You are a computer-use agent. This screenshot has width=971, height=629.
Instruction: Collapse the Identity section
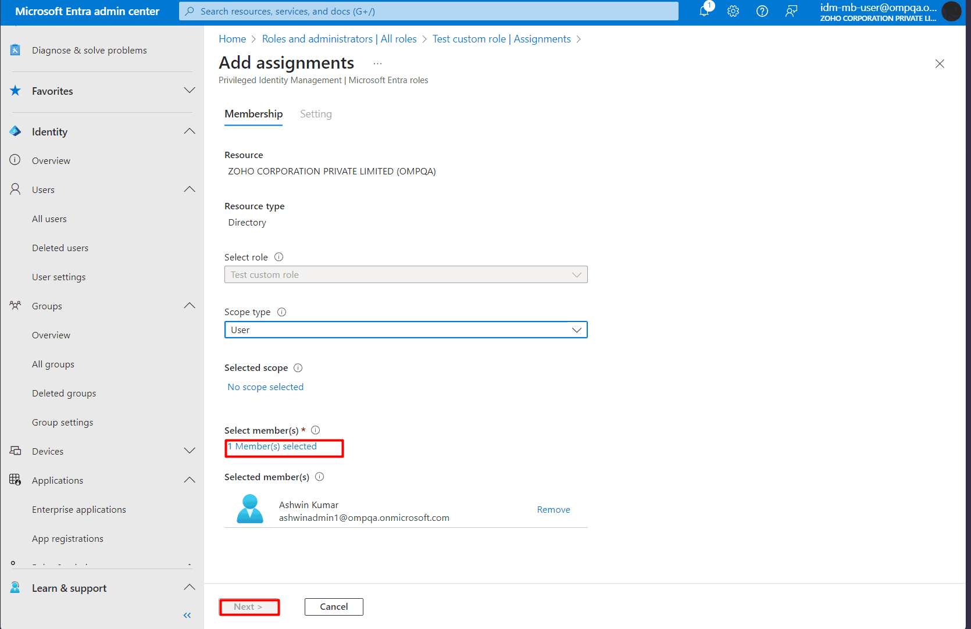click(x=190, y=131)
